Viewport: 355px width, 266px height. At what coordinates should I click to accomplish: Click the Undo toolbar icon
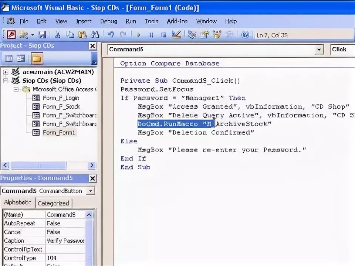pyautogui.click(x=111, y=35)
